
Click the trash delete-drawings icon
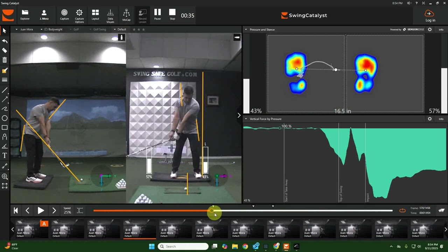(x=5, y=60)
